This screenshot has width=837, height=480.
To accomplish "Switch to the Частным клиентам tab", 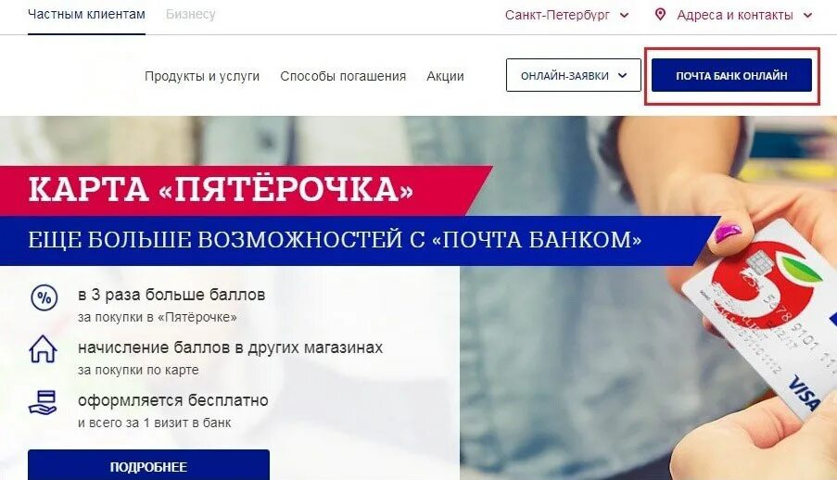I will (x=86, y=15).
